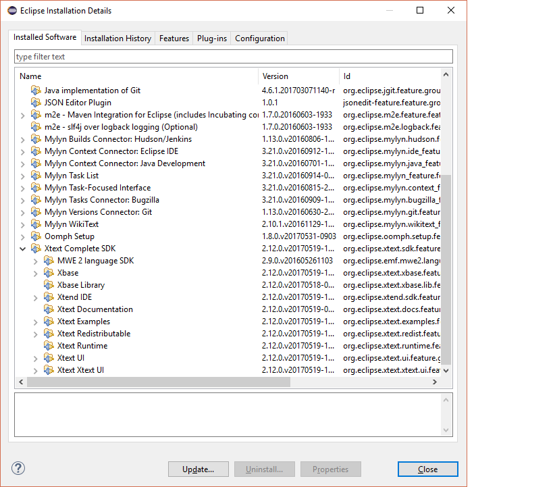Switch to the Installation History tab
Viewport: 553px width, 487px height.
pos(117,38)
